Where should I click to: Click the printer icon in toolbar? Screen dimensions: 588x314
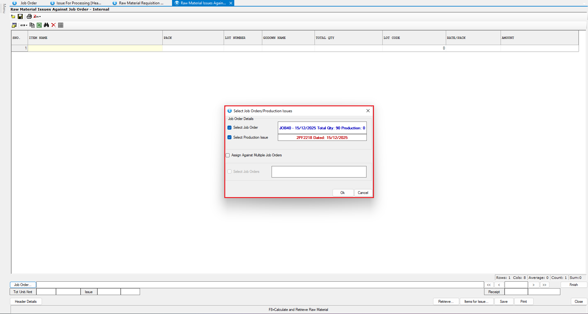click(x=29, y=16)
